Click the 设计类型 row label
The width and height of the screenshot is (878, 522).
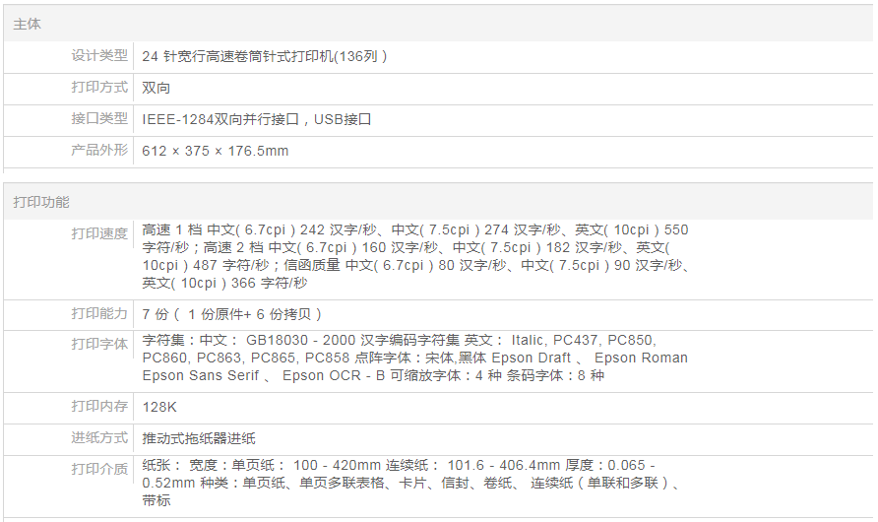pos(99,56)
